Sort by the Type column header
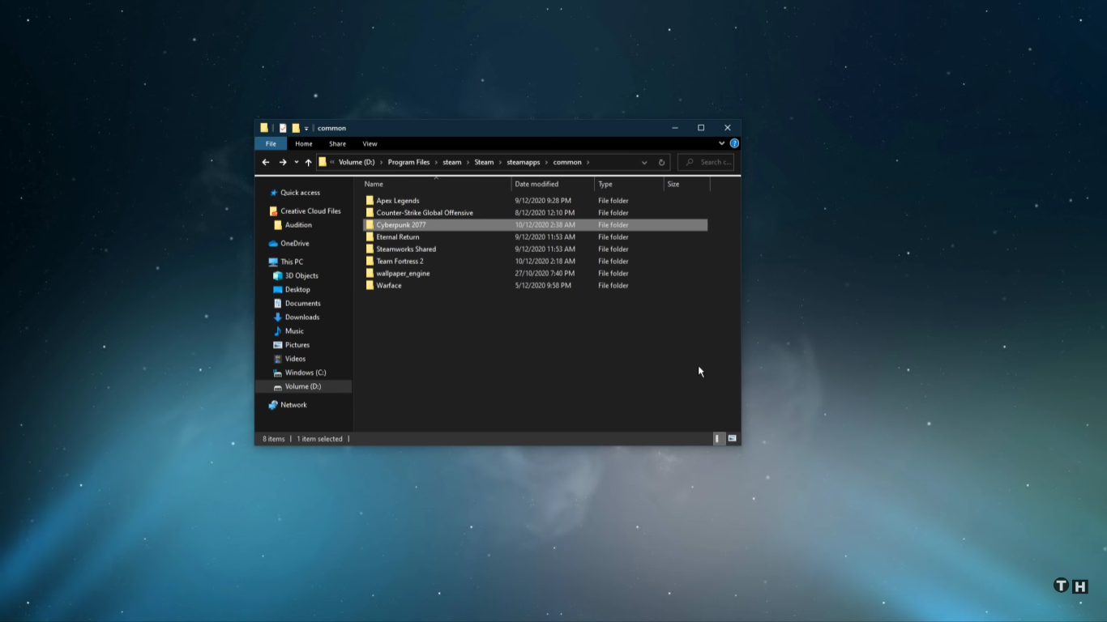The width and height of the screenshot is (1107, 622). click(629, 184)
